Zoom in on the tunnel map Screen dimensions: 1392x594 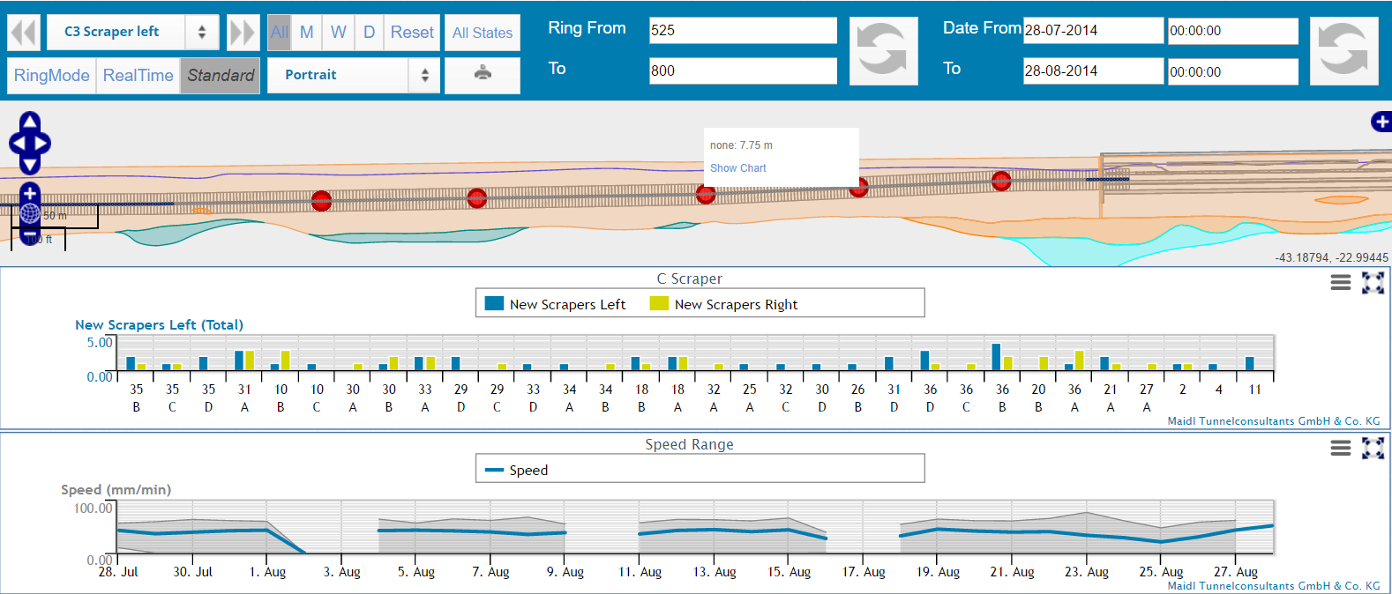pyautogui.click(x=29, y=193)
